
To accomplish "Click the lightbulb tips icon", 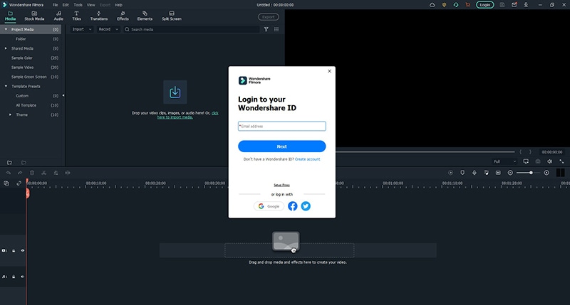I will (x=444, y=5).
